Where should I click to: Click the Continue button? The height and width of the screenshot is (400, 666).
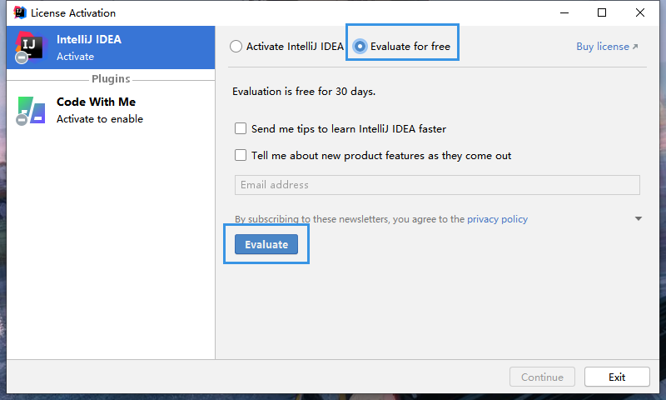(542, 377)
